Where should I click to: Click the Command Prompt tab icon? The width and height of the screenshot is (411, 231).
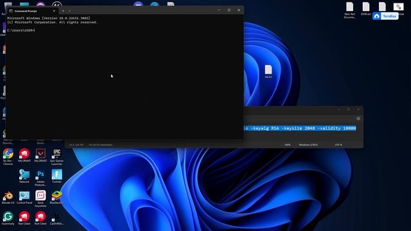[x=11, y=11]
